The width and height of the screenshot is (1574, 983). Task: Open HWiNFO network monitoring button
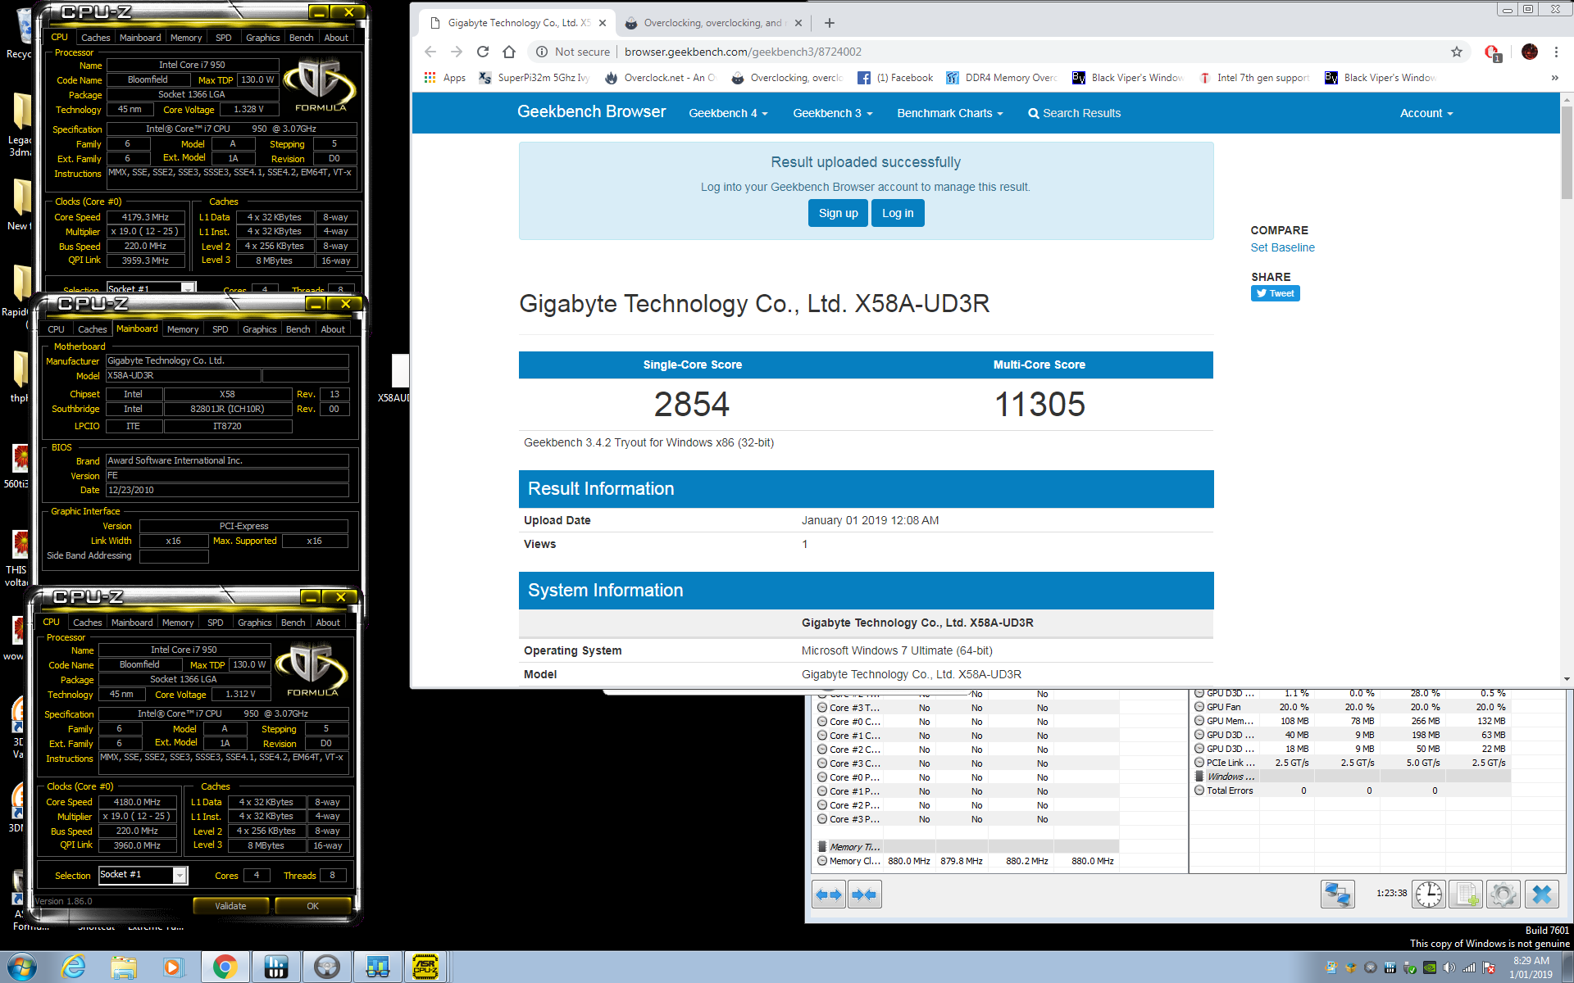[1338, 894]
